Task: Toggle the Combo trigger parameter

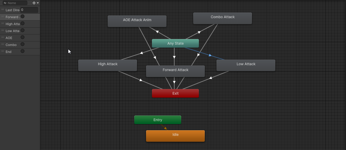Action: 23,44
